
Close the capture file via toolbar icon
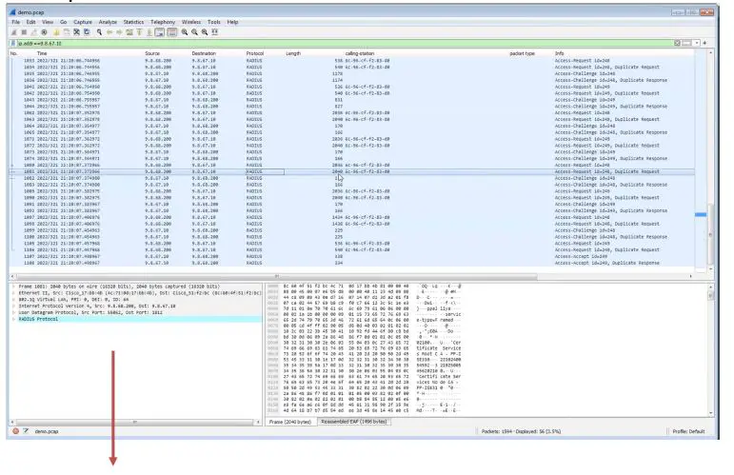tap(76, 32)
